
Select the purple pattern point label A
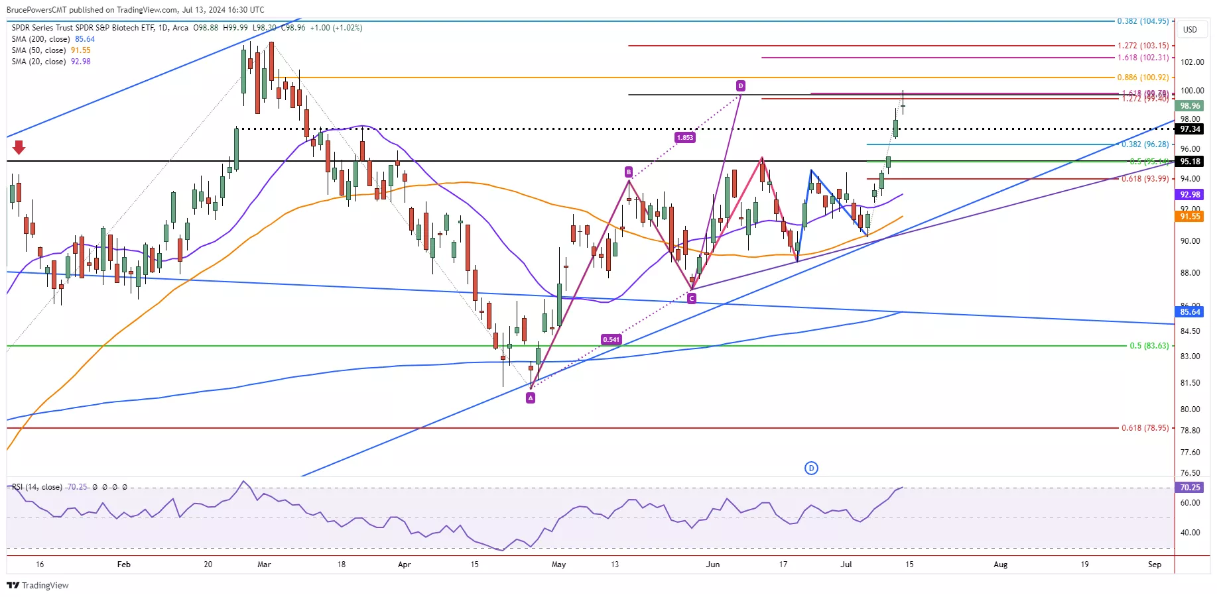coord(531,398)
